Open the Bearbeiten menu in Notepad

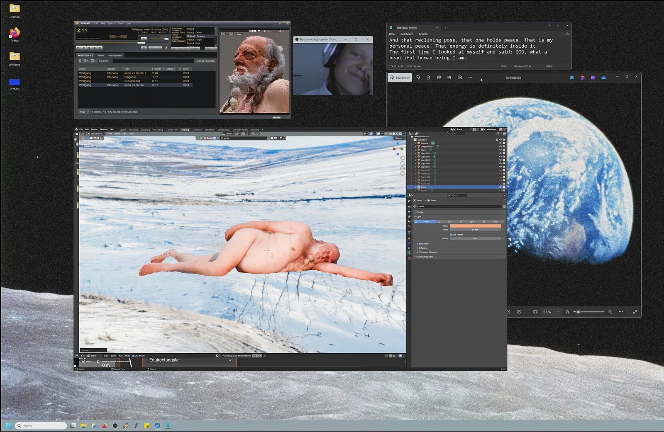pyautogui.click(x=407, y=34)
